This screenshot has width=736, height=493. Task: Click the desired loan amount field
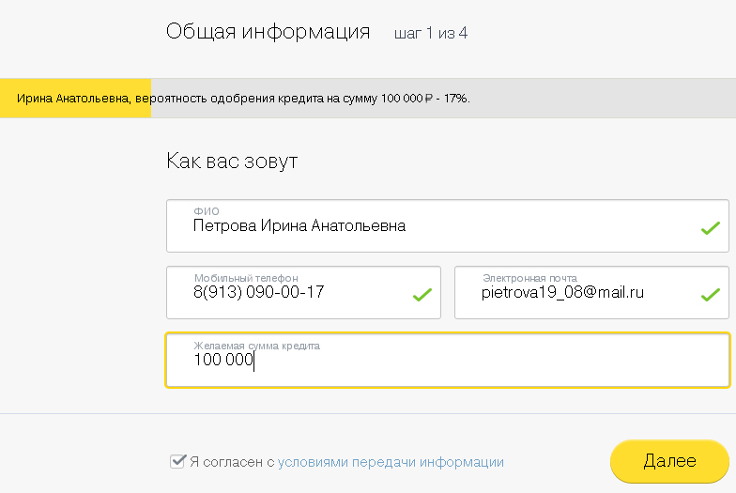pyautogui.click(x=447, y=361)
